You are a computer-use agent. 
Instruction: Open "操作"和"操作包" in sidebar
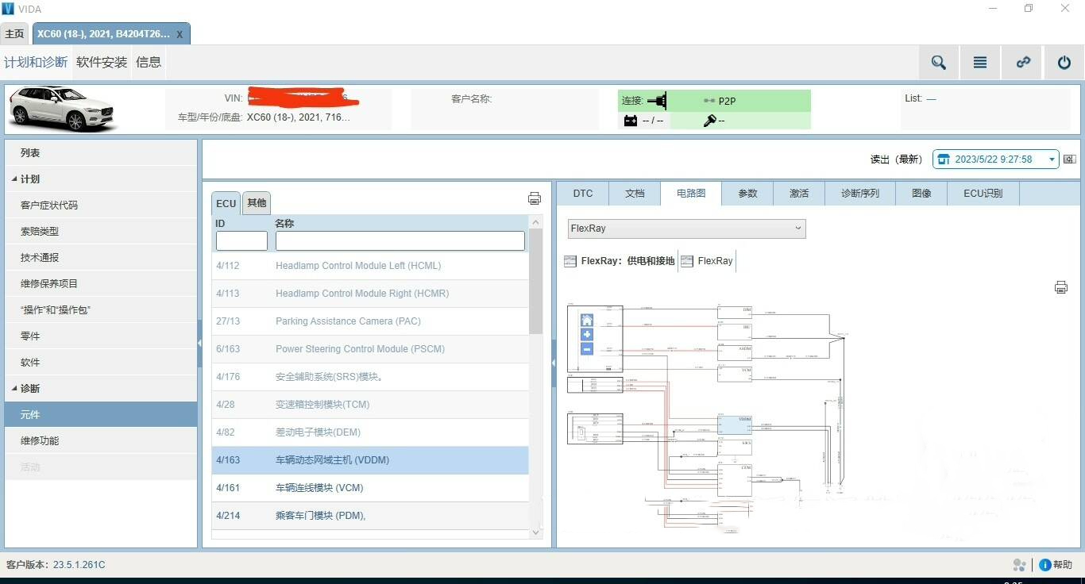[x=101, y=310]
